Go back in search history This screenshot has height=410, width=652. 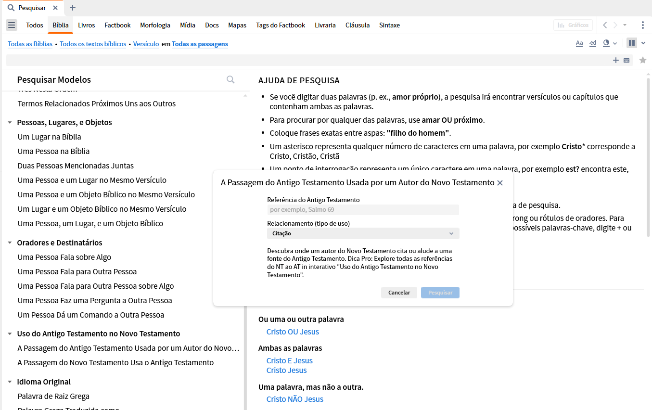(x=605, y=25)
